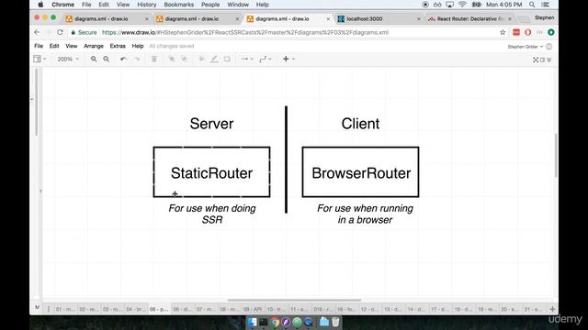
Task: Click the shadow toolbar icon
Action: pos(227,59)
